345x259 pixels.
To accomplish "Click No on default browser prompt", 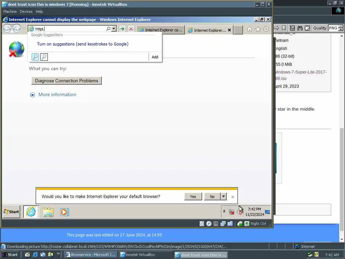I will point(212,197).
